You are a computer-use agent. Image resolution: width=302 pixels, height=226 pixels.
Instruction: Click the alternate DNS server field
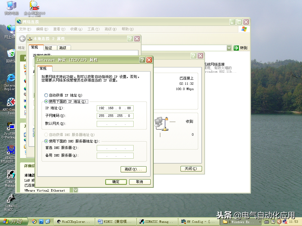[115, 155]
